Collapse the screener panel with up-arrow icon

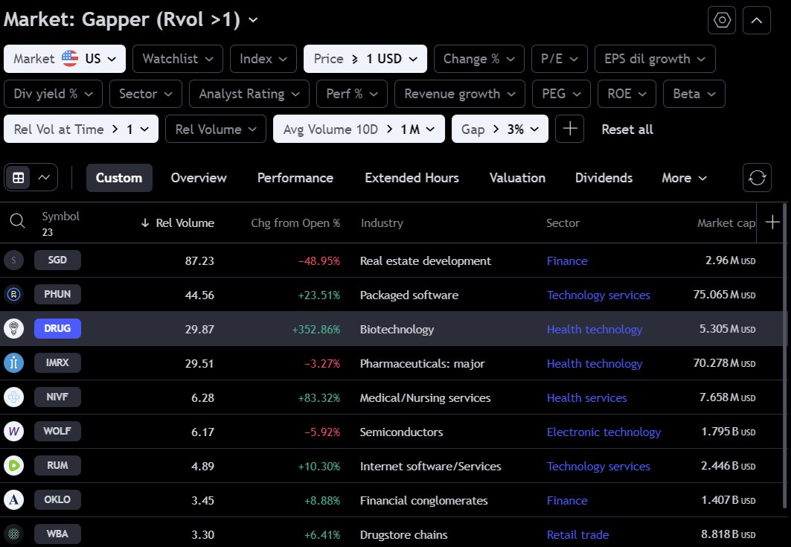pos(757,20)
